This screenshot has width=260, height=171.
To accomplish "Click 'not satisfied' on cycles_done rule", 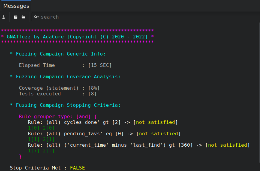I will click(x=156, y=122).
